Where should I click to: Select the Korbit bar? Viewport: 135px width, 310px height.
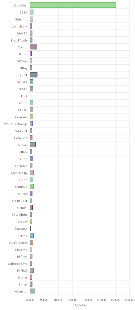tap(31, 103)
